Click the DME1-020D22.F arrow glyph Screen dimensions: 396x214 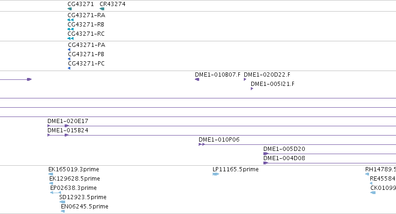(x=245, y=79)
